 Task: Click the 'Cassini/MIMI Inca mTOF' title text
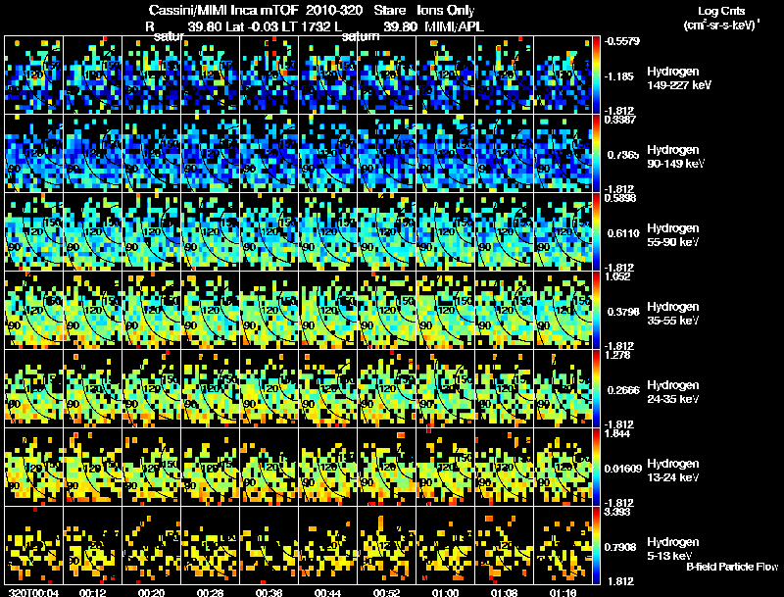coord(223,10)
